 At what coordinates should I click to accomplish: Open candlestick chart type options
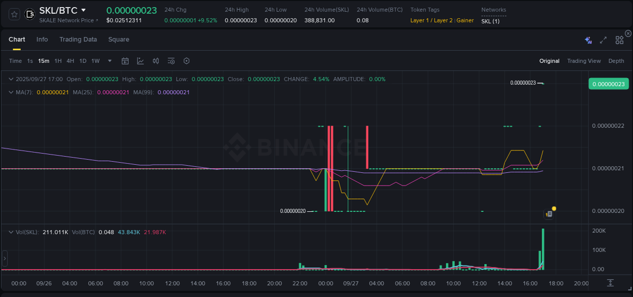tap(155, 61)
